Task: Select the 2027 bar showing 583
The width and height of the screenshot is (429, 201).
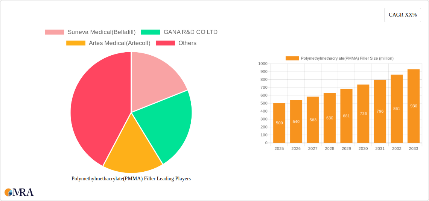Action: [313, 119]
